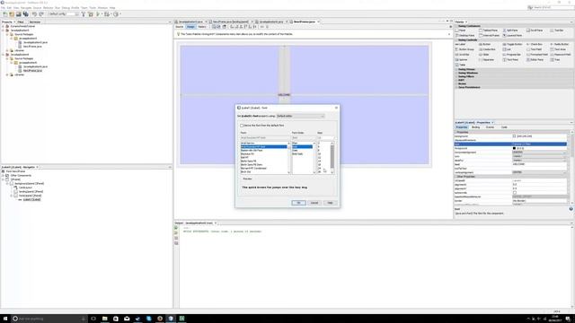Pick Tabbed Pane in the Palette
575x323 pixels.
coord(488,31)
